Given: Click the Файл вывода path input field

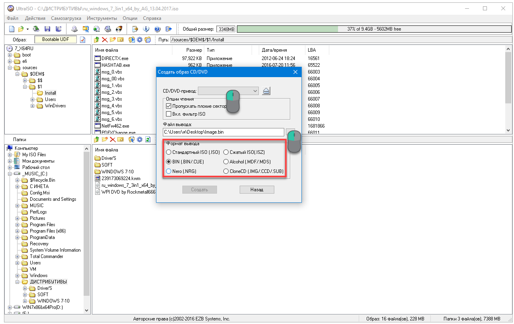Looking at the screenshot, I should 223,132.
